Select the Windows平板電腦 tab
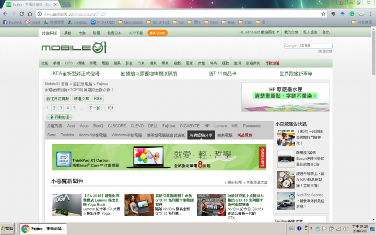Screen dimensions: 376x235 126,135
